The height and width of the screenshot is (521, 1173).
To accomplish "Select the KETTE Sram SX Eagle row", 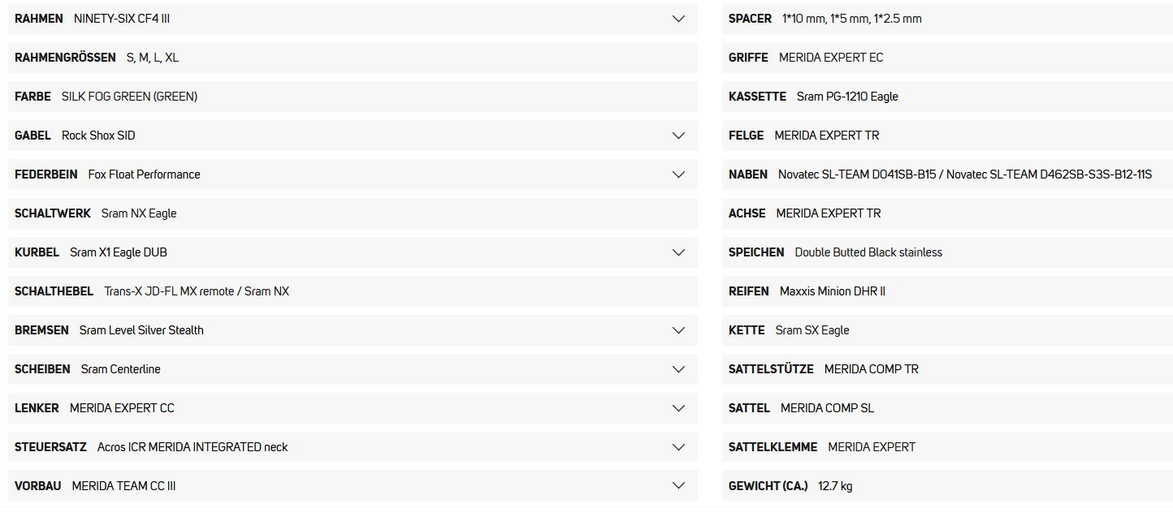I will [945, 330].
